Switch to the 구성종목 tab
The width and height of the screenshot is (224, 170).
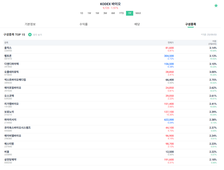(x=191, y=24)
